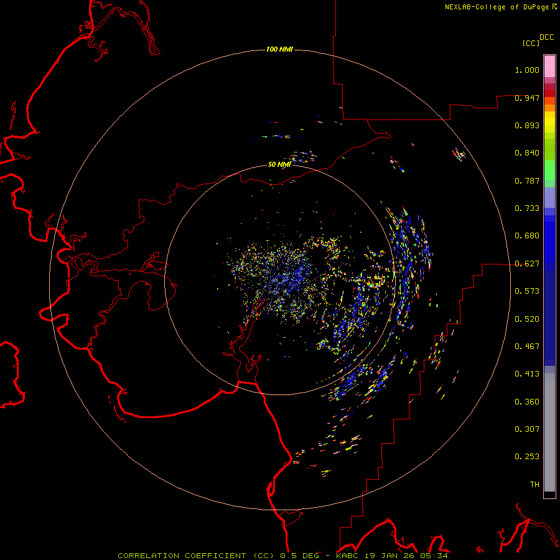Click the TH threshold label
The height and width of the screenshot is (560, 560).
tap(534, 485)
